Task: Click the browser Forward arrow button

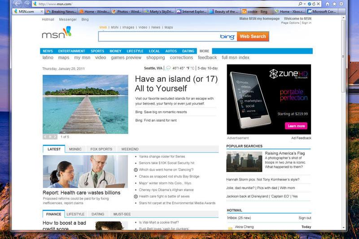Action: (26, 4)
